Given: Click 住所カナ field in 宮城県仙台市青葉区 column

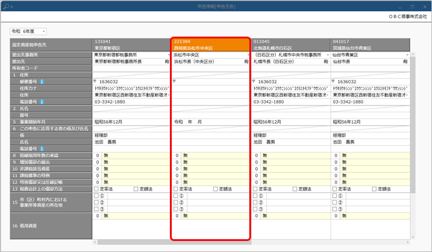Looking at the screenshot, I should point(370,88).
